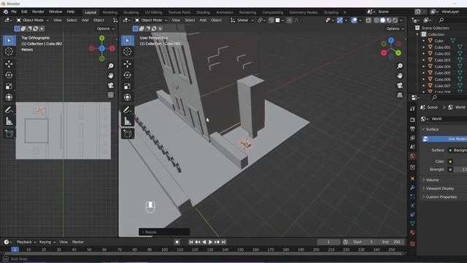Enable rendered viewport shading
Viewport: 467px width, 263px height.
pos(395,20)
